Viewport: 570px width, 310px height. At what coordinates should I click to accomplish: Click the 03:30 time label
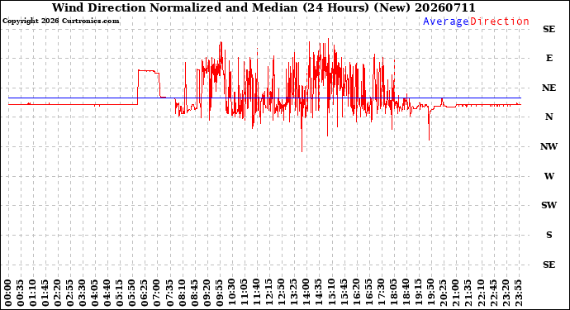(83, 293)
